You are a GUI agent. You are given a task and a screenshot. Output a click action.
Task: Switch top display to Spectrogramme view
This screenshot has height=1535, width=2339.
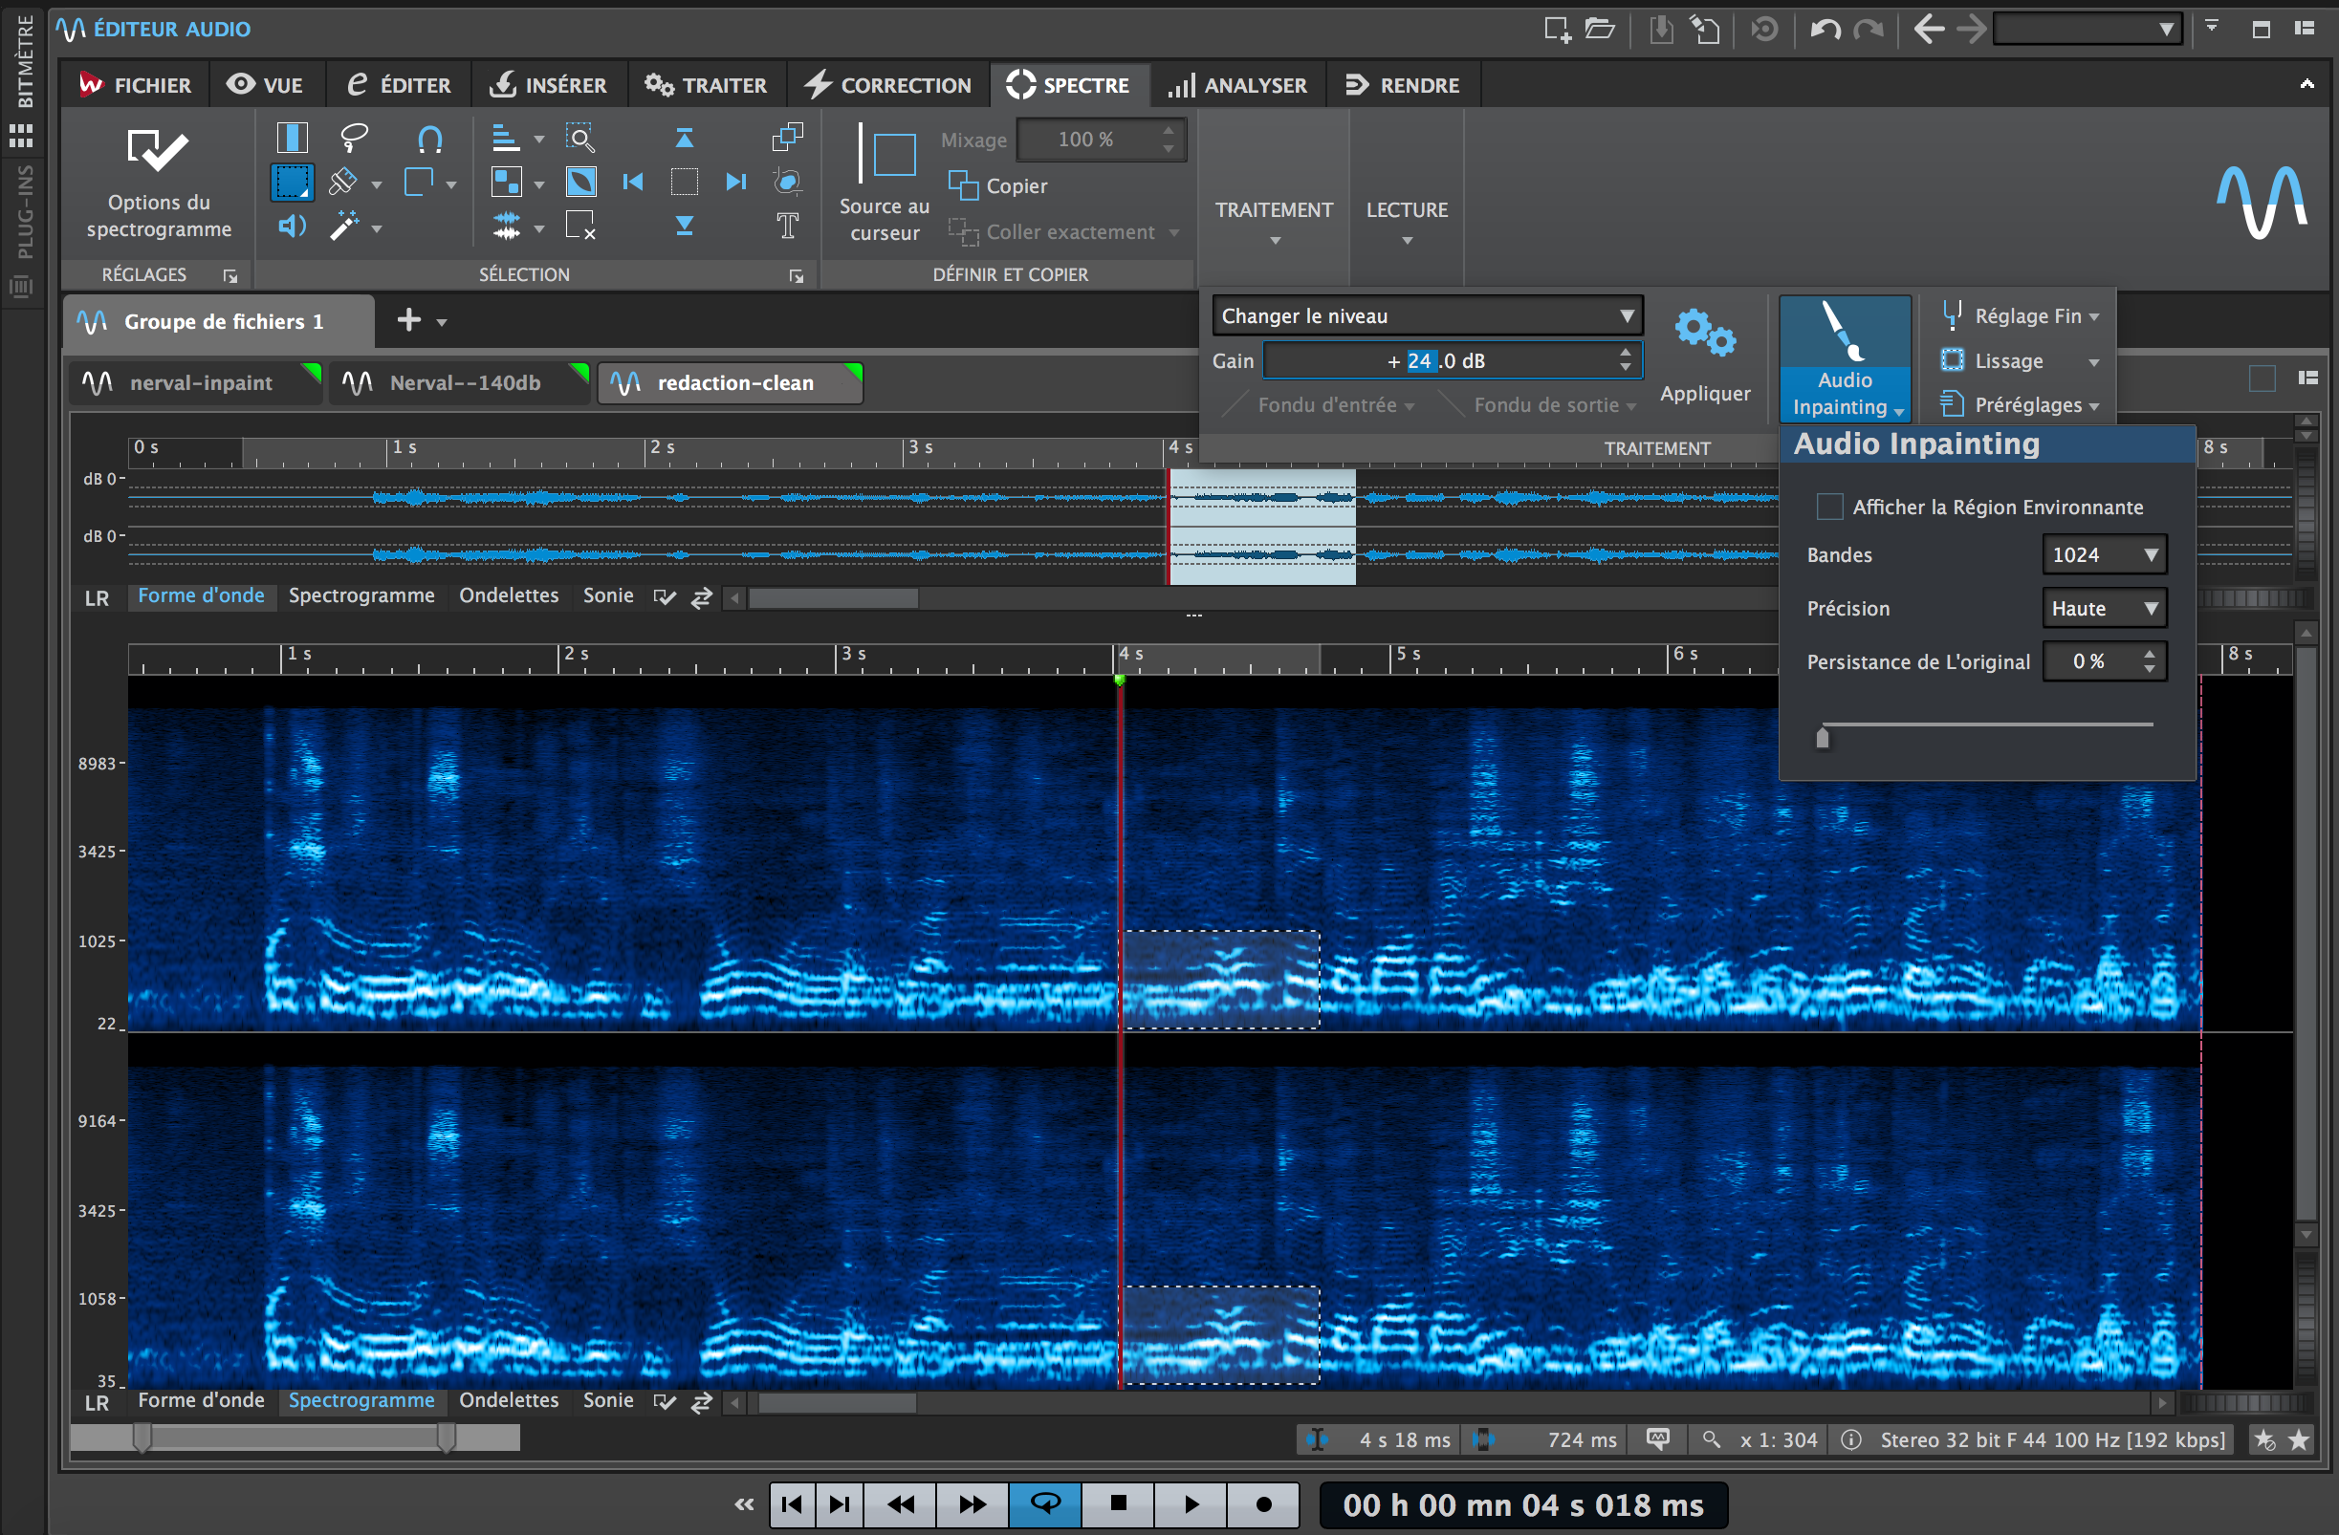(361, 595)
